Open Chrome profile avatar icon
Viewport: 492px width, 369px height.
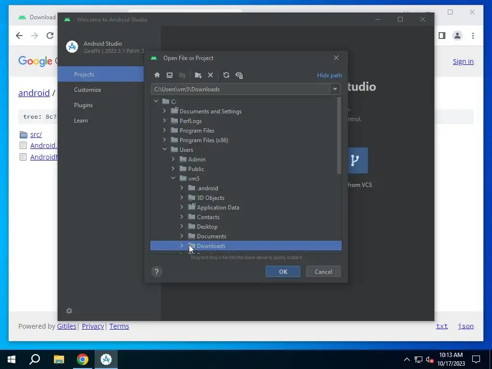457,36
